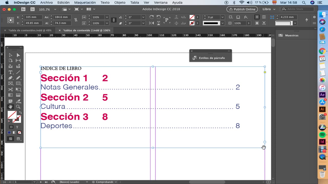Select the Type tool
Screen dimensions: 328x184
click(x=11, y=72)
